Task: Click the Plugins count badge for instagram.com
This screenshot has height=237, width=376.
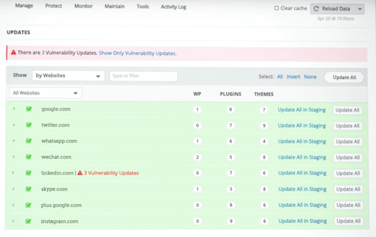Action: (x=231, y=221)
